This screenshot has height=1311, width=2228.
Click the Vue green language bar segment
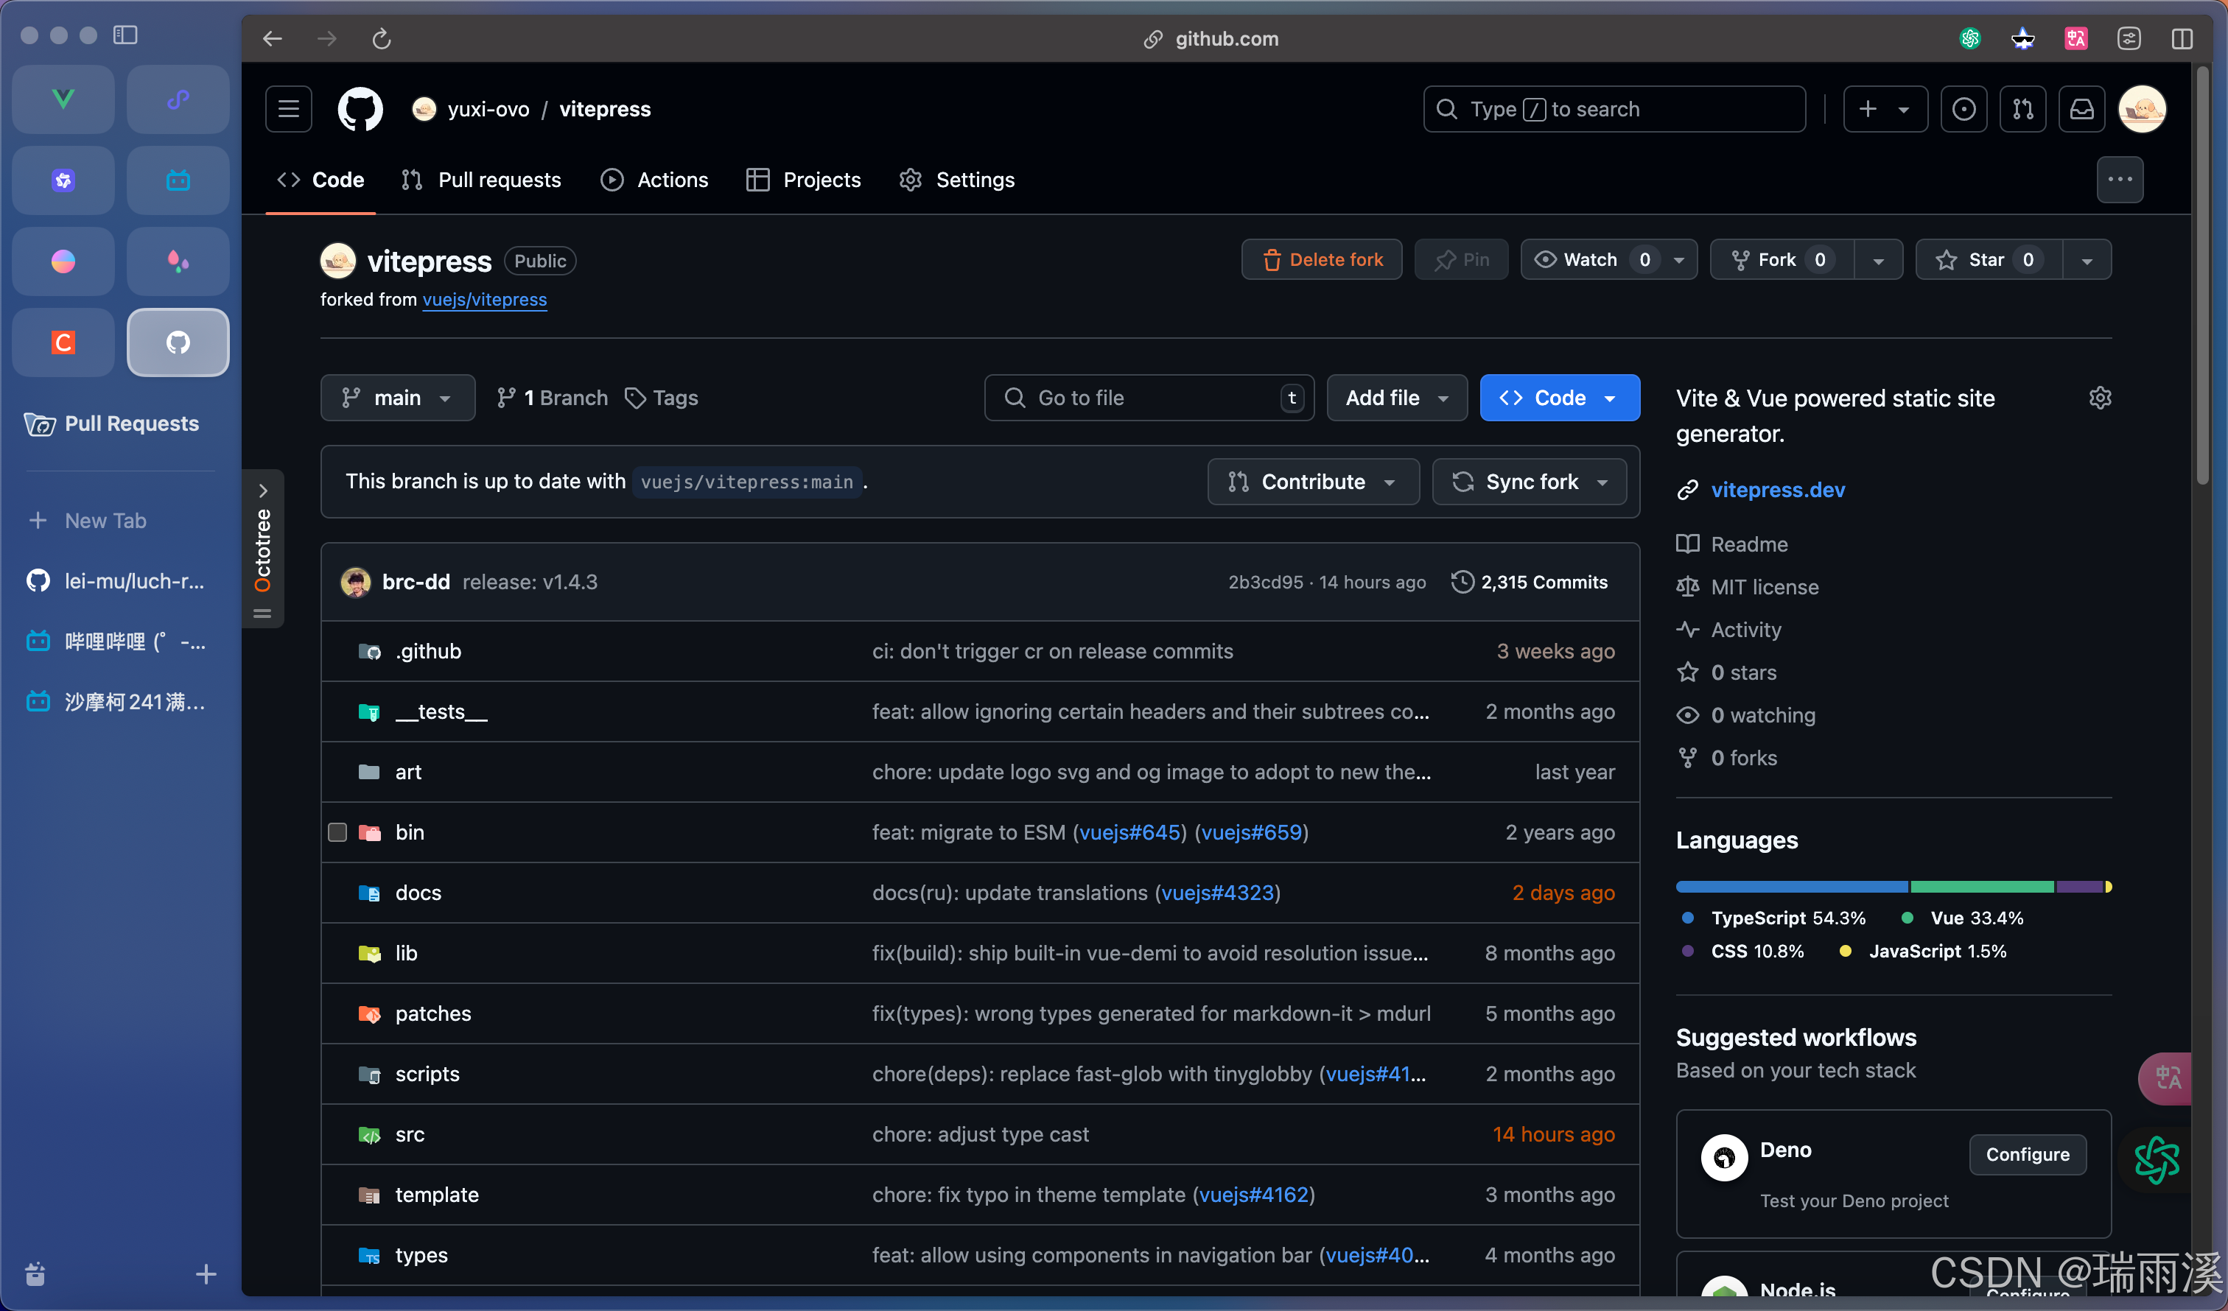[x=1982, y=887]
